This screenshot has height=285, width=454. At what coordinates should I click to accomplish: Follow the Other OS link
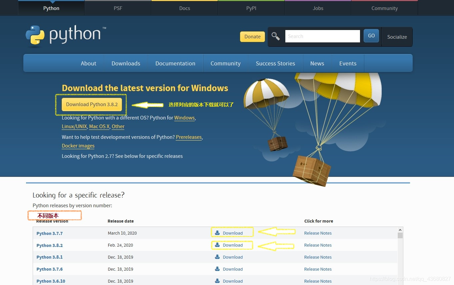tap(118, 126)
